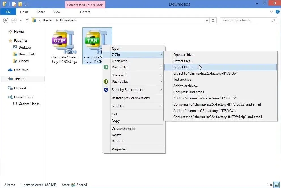
Task: Choose Extract files... option
Action: pyautogui.click(x=220, y=61)
